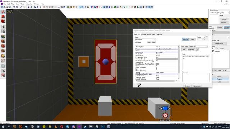Choose the Apply Overlays tool

(x=3, y=51)
